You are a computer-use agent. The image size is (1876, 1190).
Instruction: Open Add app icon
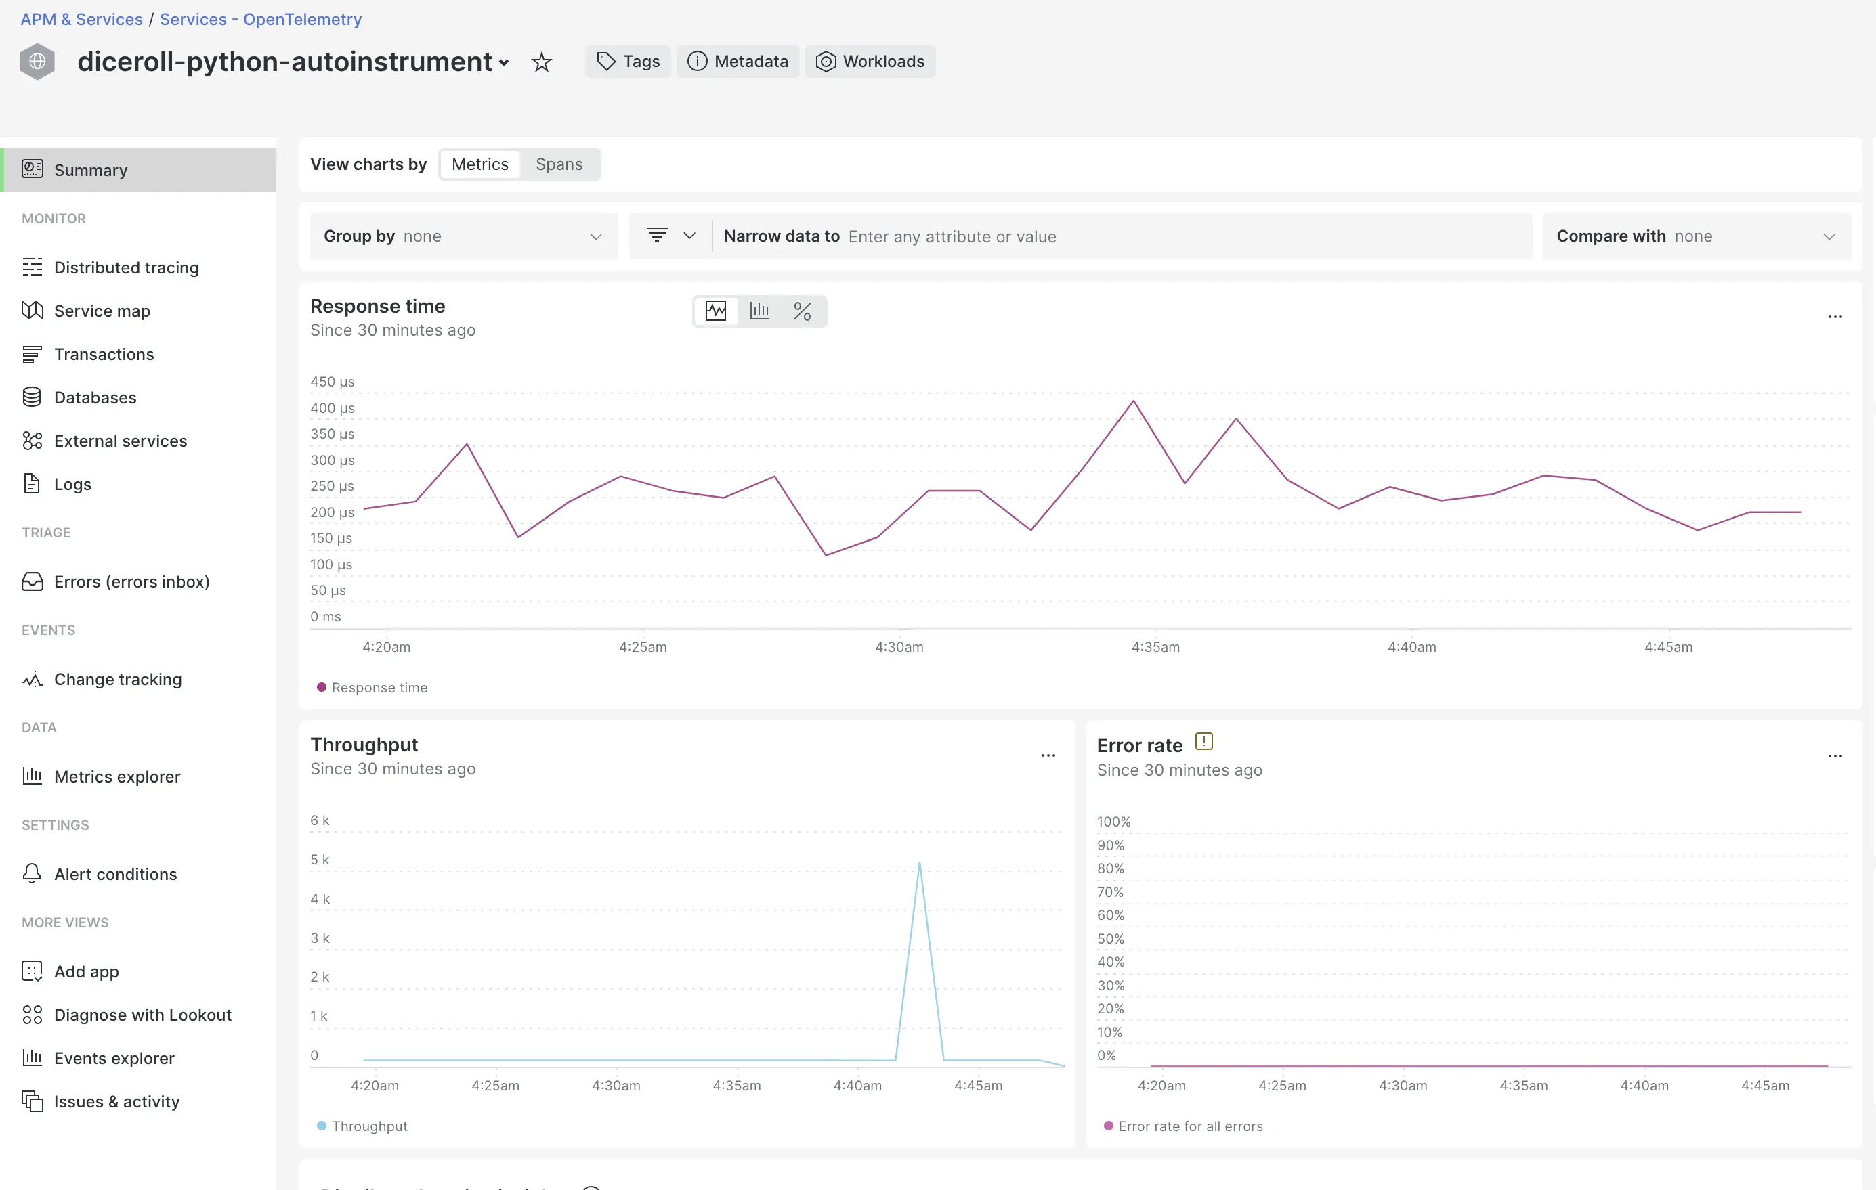(32, 971)
